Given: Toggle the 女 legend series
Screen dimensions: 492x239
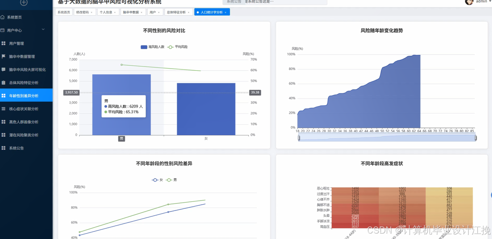Looking at the screenshot, I should click(x=158, y=180).
